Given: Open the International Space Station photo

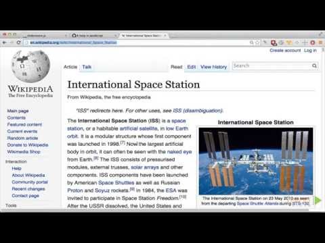Looking at the screenshot, I should pos(256,161).
